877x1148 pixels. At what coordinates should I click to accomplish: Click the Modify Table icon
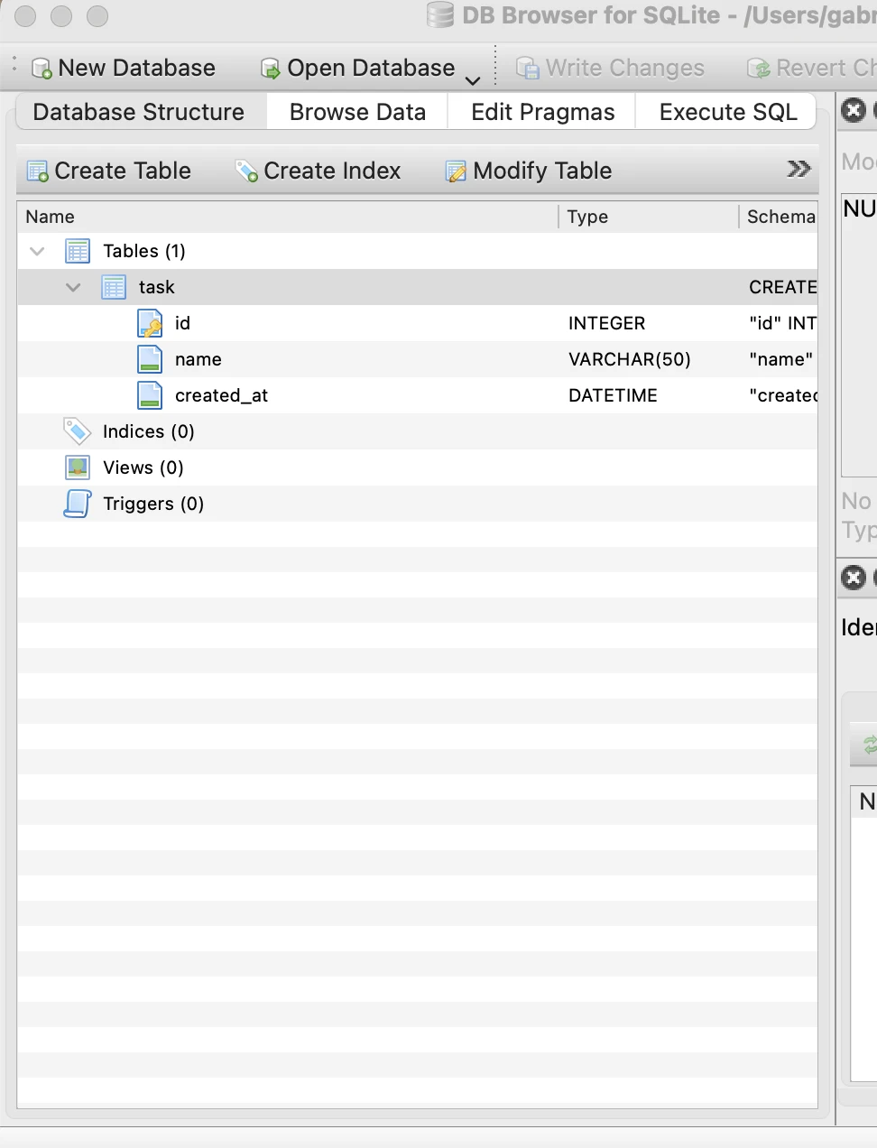click(x=457, y=171)
